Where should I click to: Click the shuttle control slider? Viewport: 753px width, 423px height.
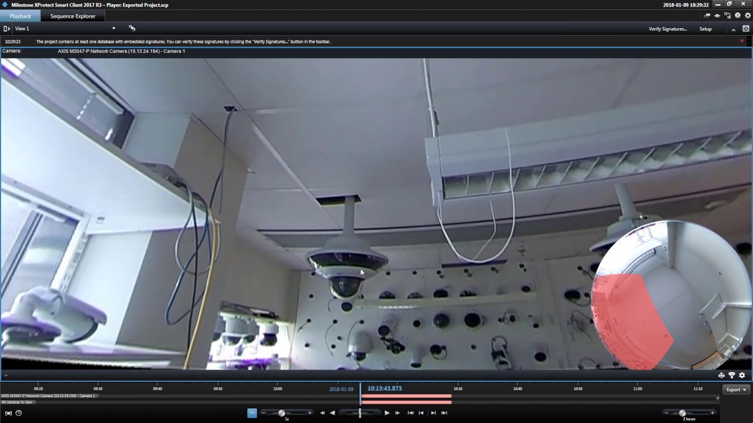(360, 413)
